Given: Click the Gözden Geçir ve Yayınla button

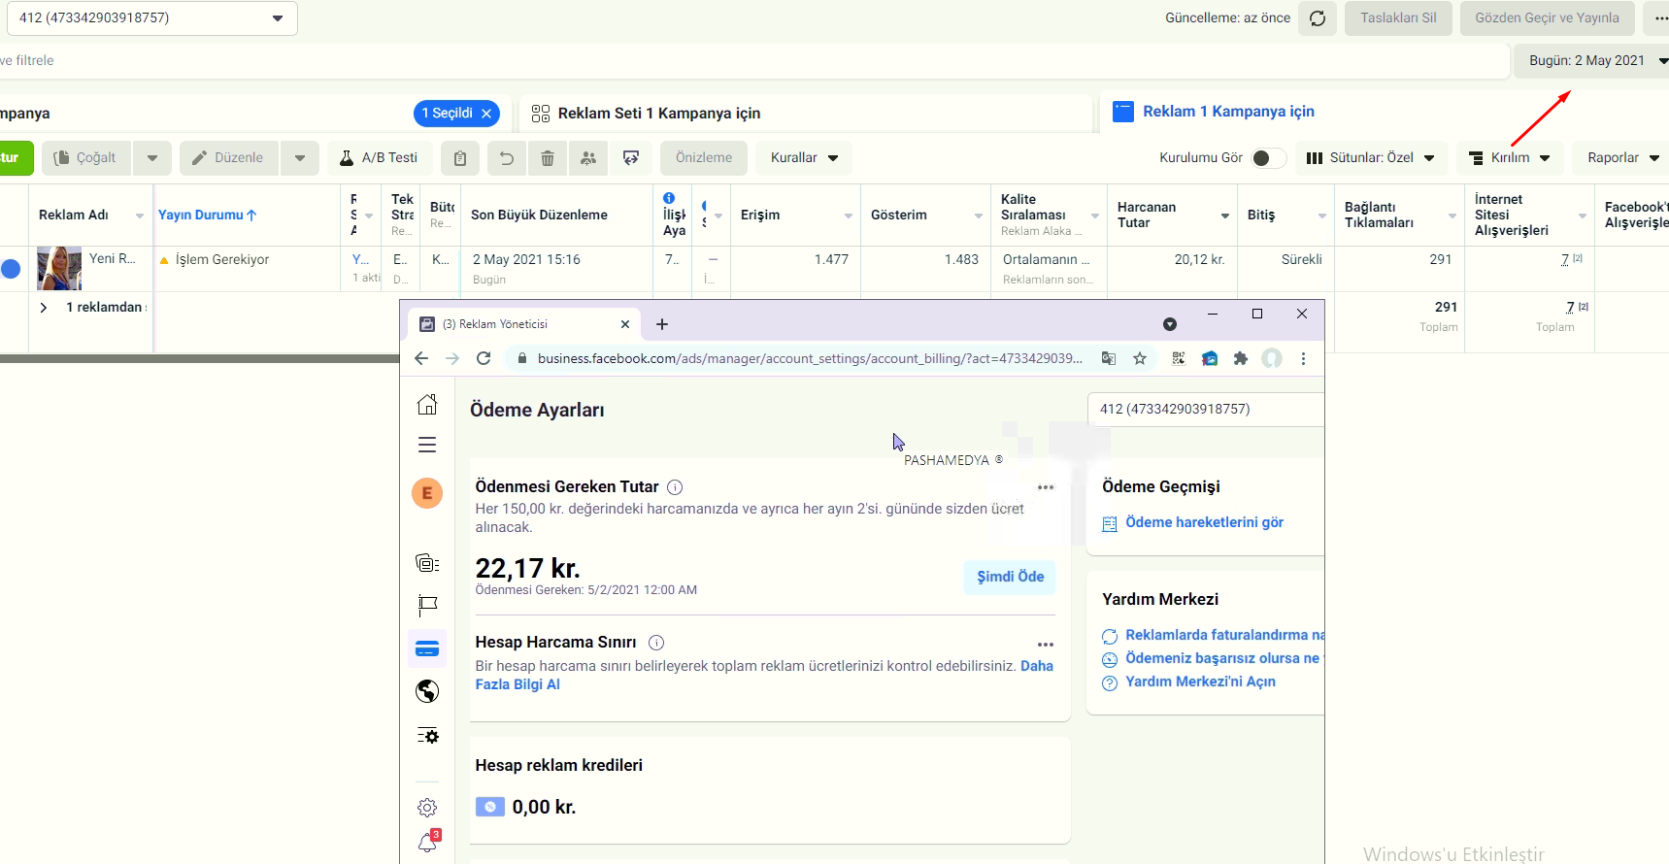Looking at the screenshot, I should [x=1548, y=18].
